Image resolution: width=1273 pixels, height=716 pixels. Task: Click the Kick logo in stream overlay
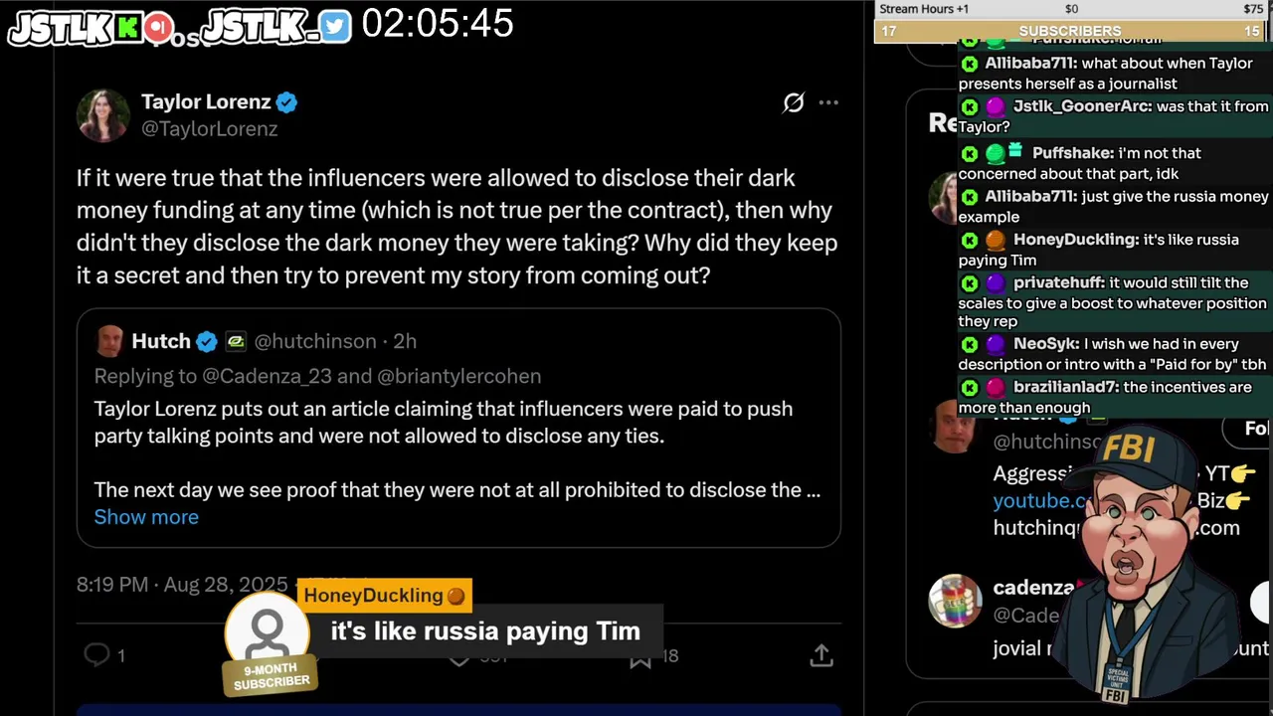click(128, 28)
